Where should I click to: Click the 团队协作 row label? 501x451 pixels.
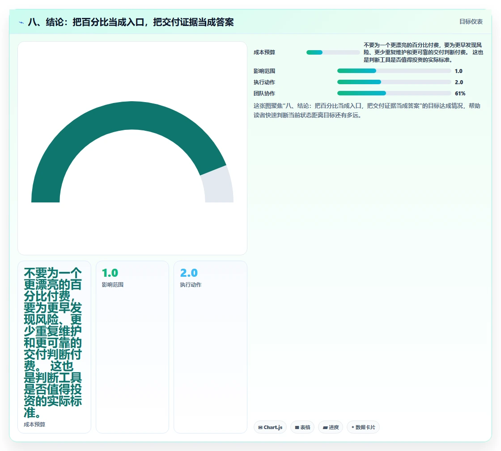(264, 94)
